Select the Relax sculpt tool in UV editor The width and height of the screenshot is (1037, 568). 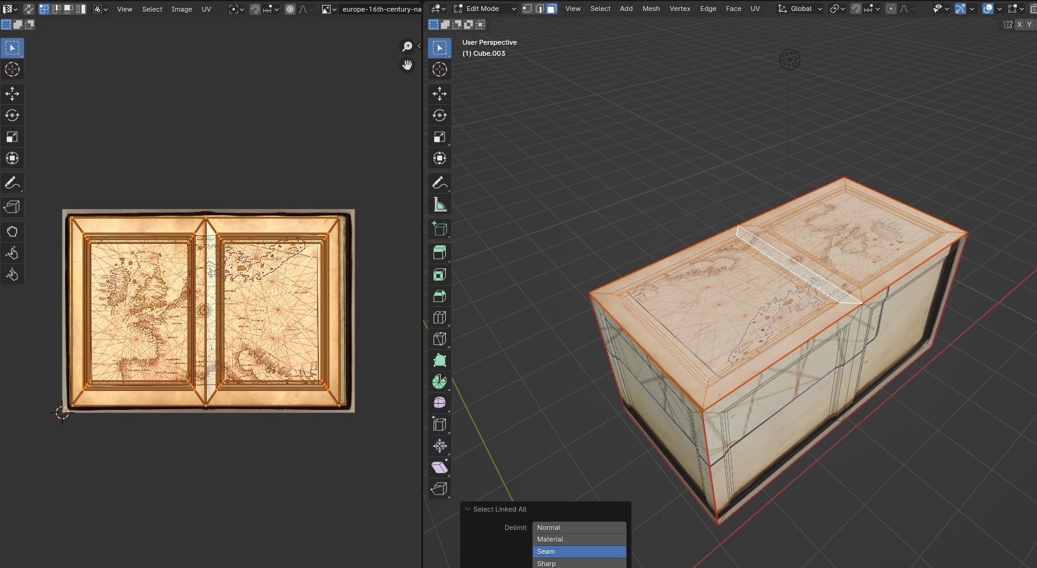[12, 253]
